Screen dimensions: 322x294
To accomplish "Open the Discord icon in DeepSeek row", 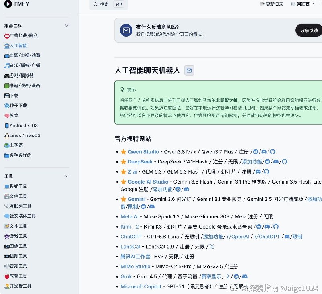I will click(276, 162).
